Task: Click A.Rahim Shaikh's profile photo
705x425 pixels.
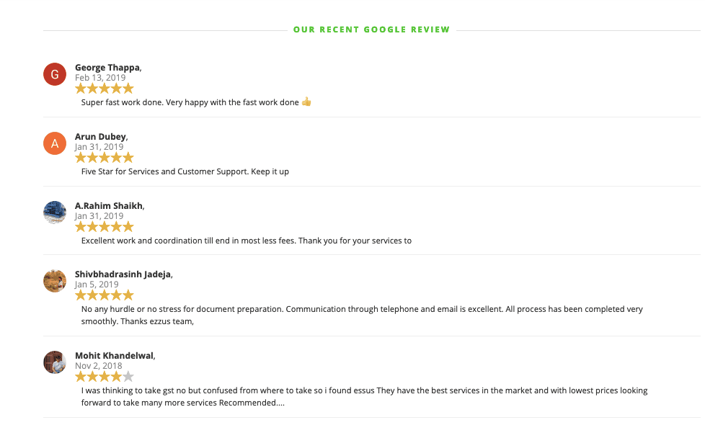Action: (x=55, y=212)
